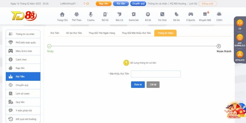Open Đá Gà rooster icon
The image size is (246, 123).
177,14
